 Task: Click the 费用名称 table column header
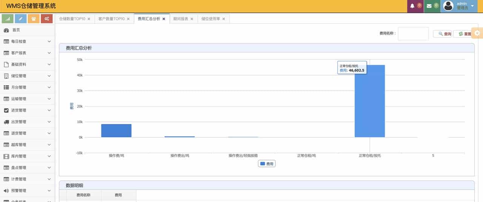point(83,195)
